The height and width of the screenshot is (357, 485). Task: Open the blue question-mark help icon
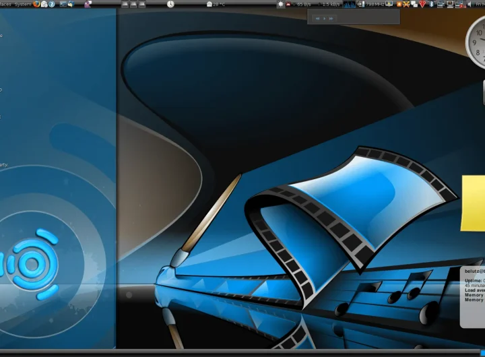pos(52,4)
